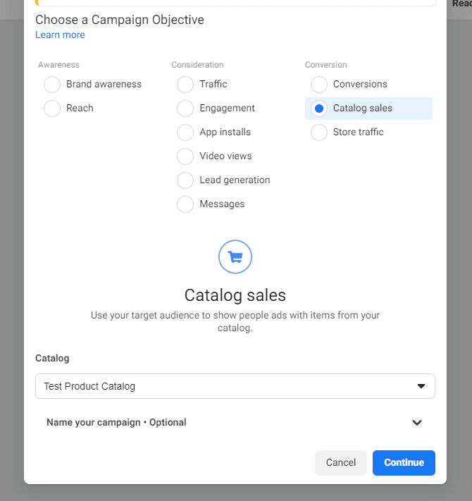
Task: Select the Reach objective
Action: (52, 109)
